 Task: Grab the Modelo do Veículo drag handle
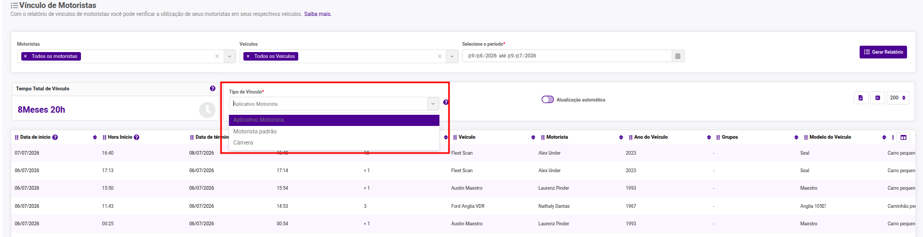pos(806,137)
